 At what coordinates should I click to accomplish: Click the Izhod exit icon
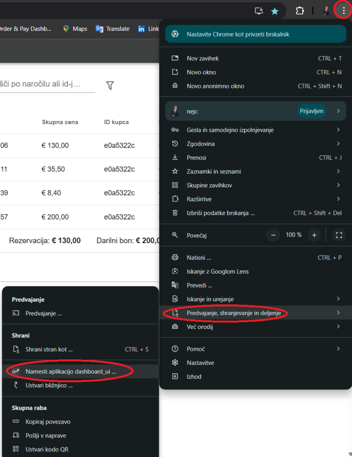(175, 376)
